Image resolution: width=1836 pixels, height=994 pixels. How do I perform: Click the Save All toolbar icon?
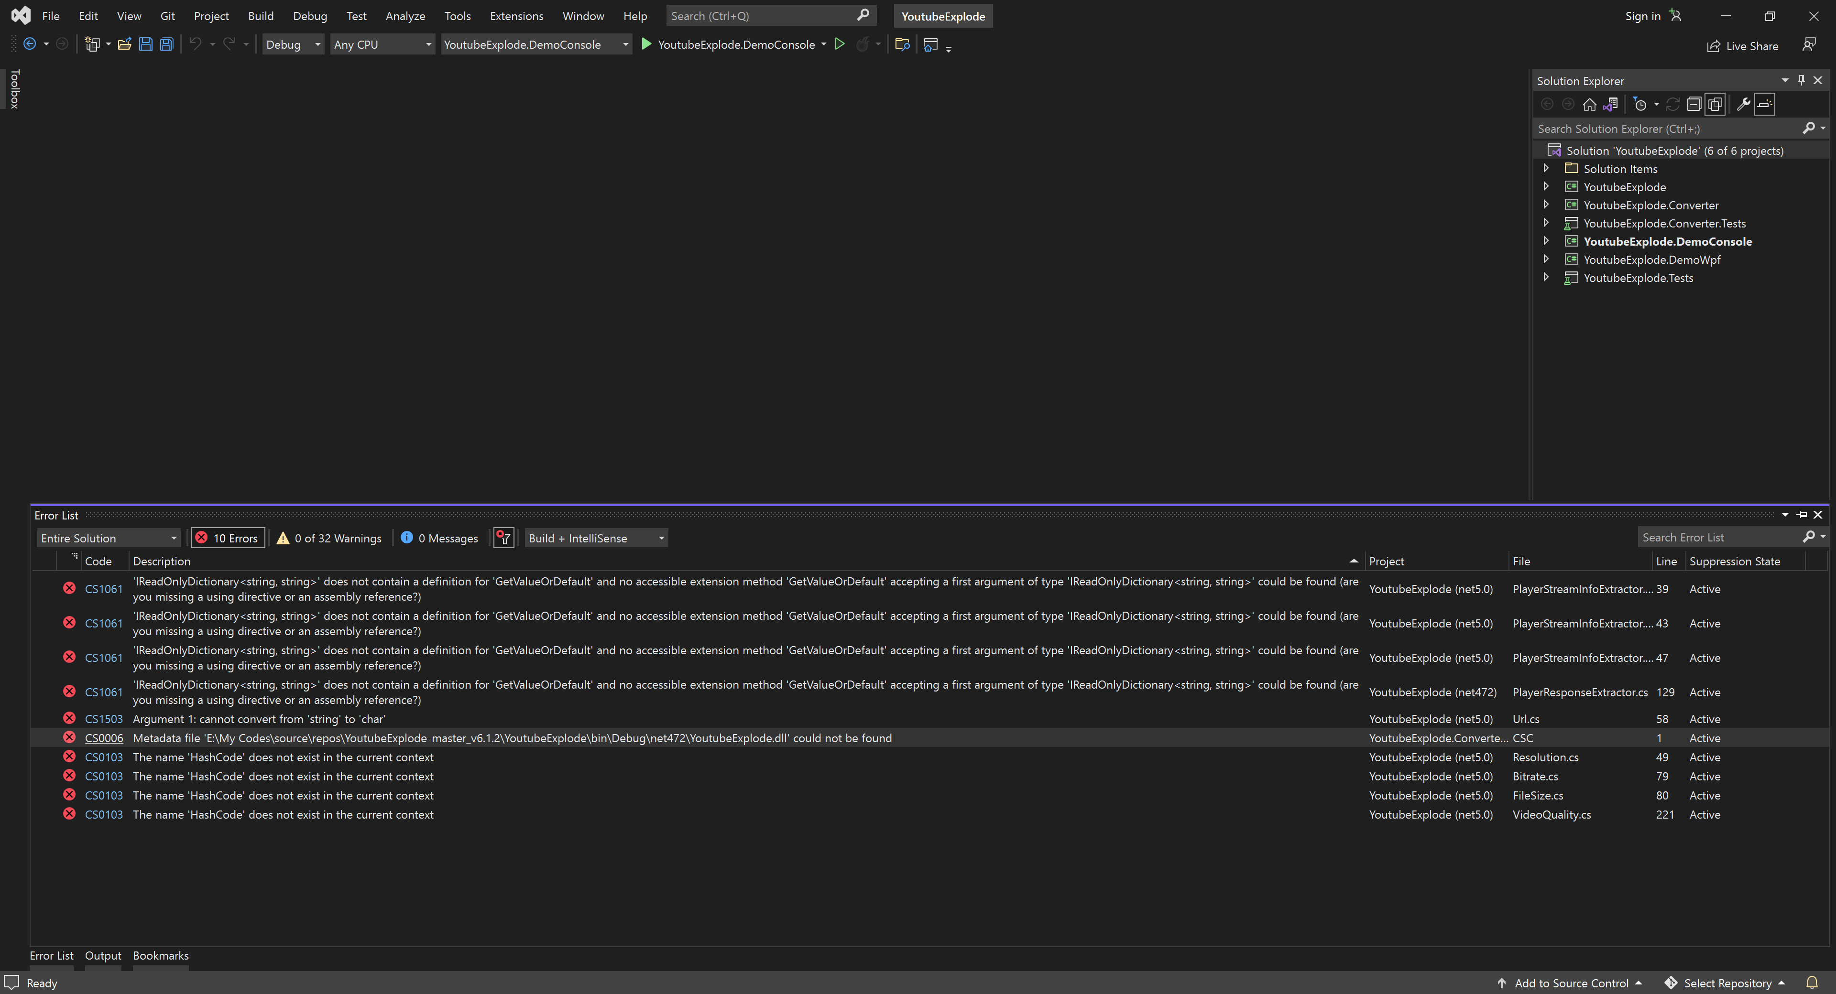(x=166, y=43)
